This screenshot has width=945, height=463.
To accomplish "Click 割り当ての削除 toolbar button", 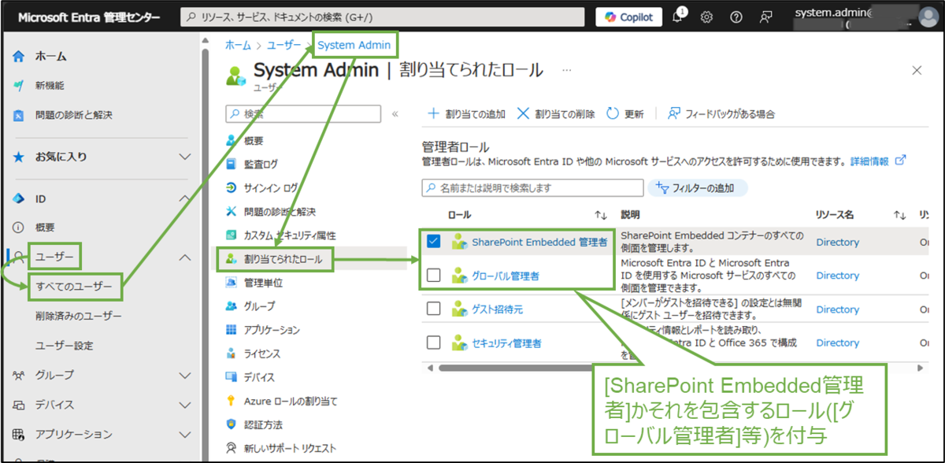I will 556,114.
